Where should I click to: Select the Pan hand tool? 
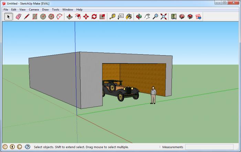tap(147, 16)
